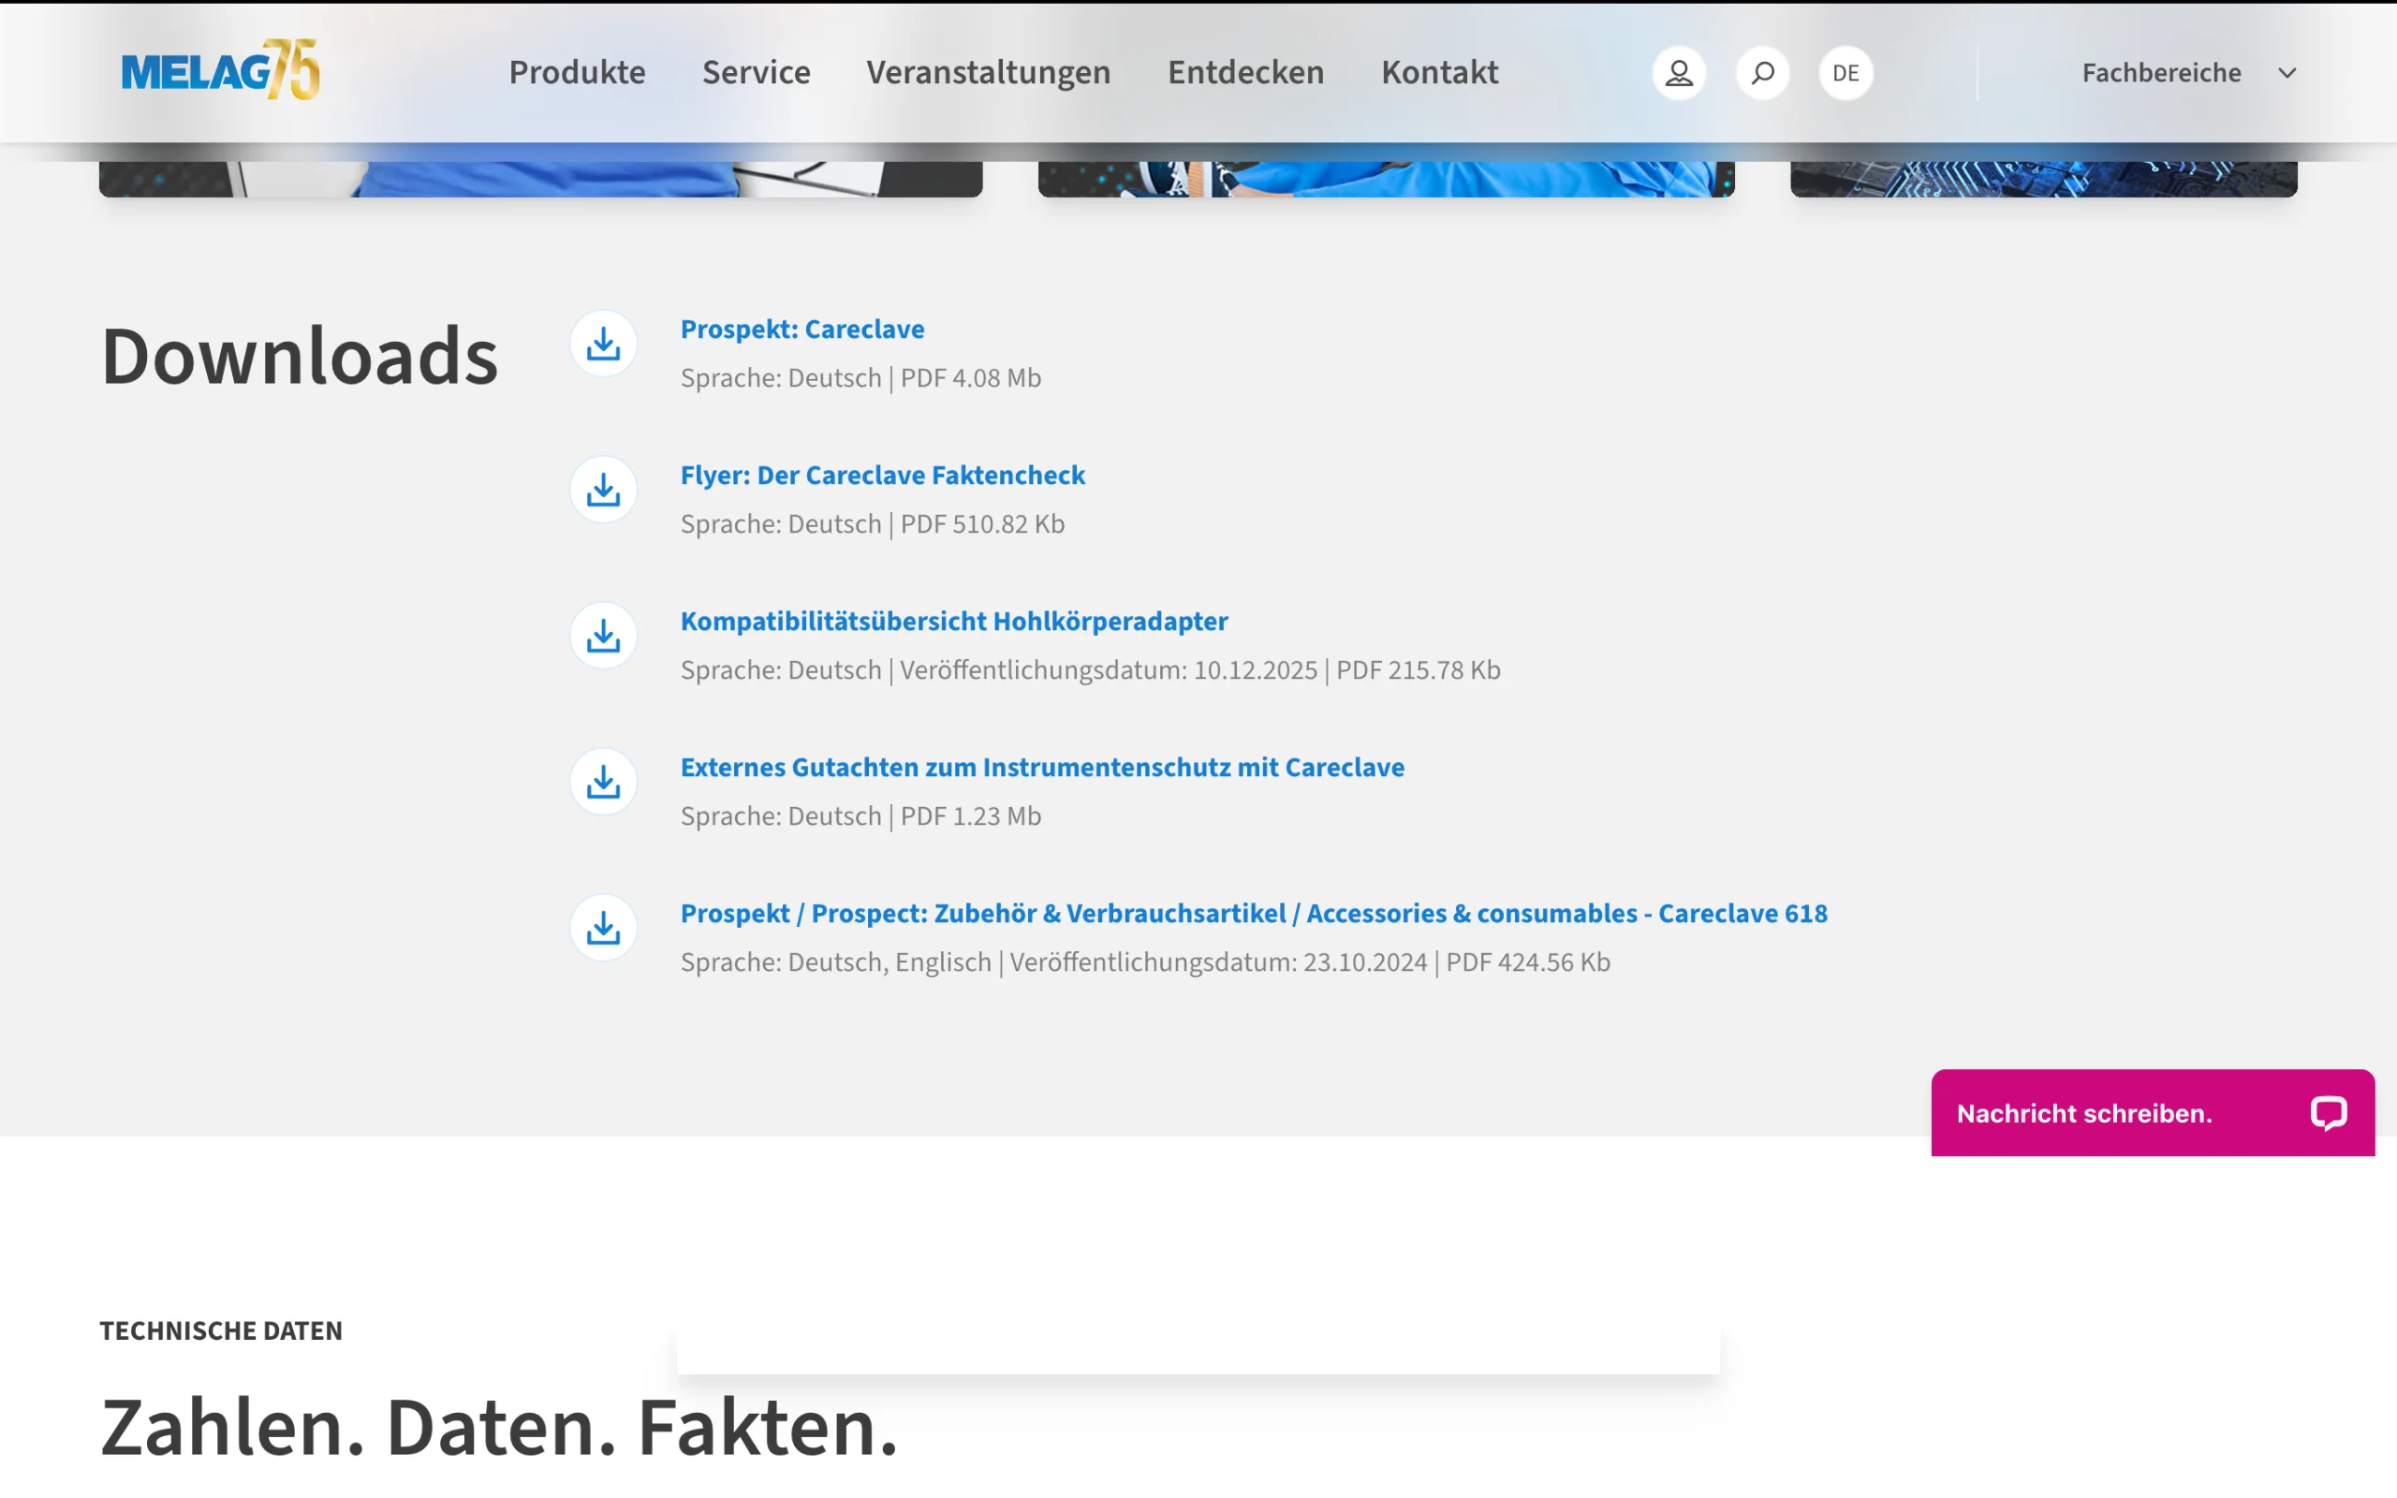
Task: Click the text 'Sprache: Deutsch | PDF 1.23 Mb'
Action: coord(860,816)
